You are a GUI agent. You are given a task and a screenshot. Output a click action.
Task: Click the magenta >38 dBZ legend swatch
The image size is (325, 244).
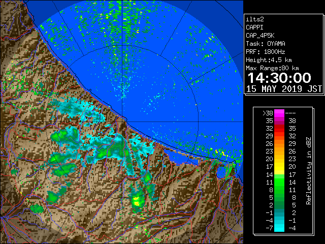click(x=279, y=113)
